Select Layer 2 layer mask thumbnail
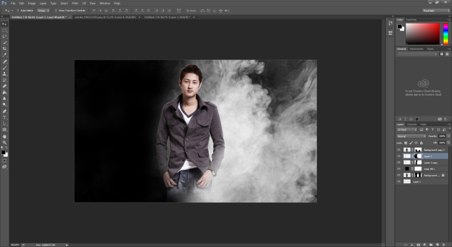 418,156
